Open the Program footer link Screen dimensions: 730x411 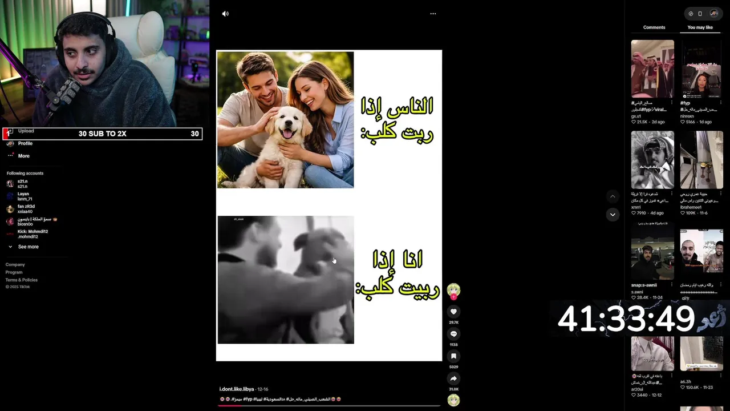(x=14, y=272)
